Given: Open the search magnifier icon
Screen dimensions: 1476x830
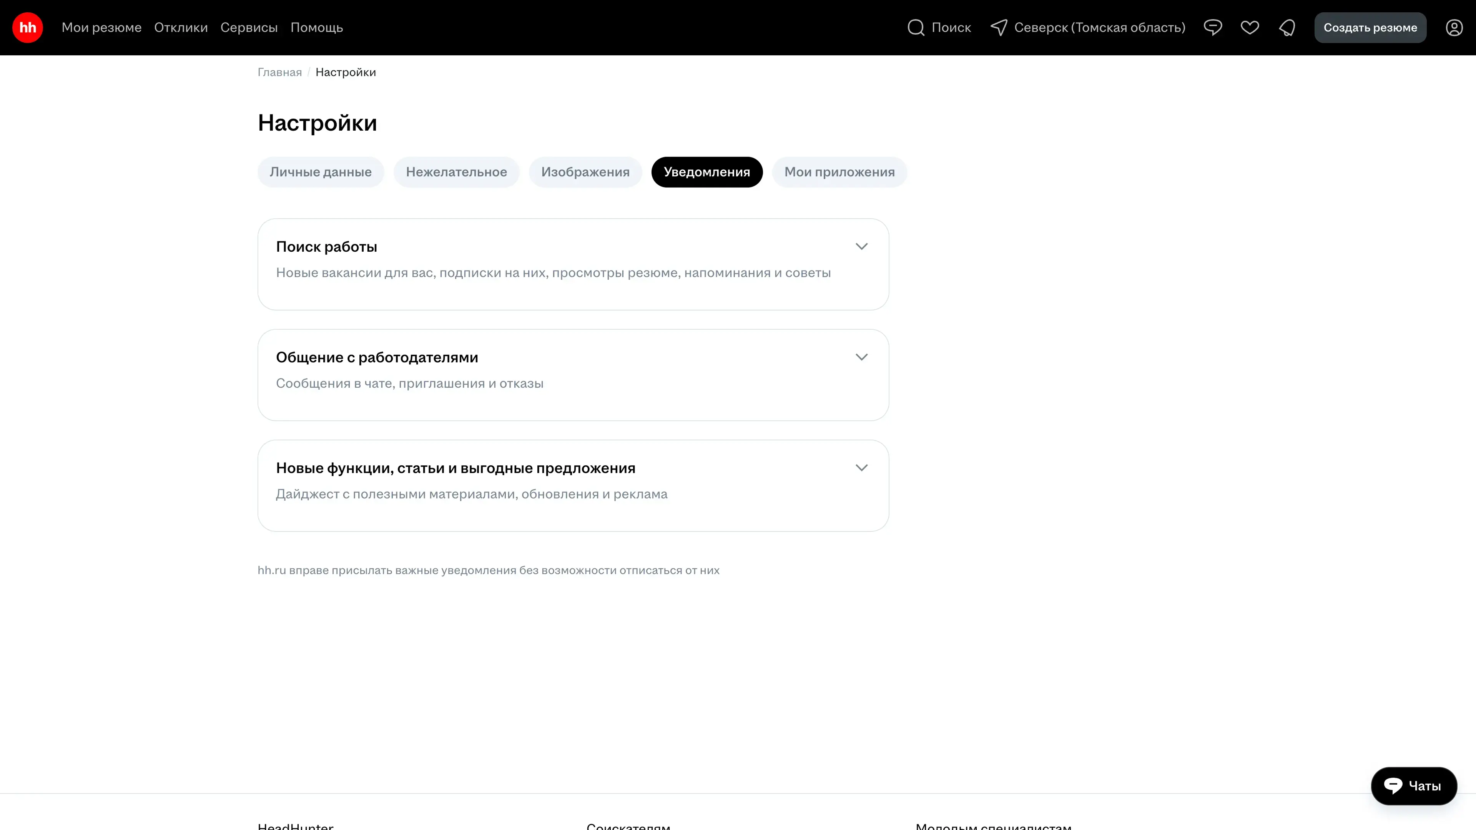Looking at the screenshot, I should (x=916, y=28).
